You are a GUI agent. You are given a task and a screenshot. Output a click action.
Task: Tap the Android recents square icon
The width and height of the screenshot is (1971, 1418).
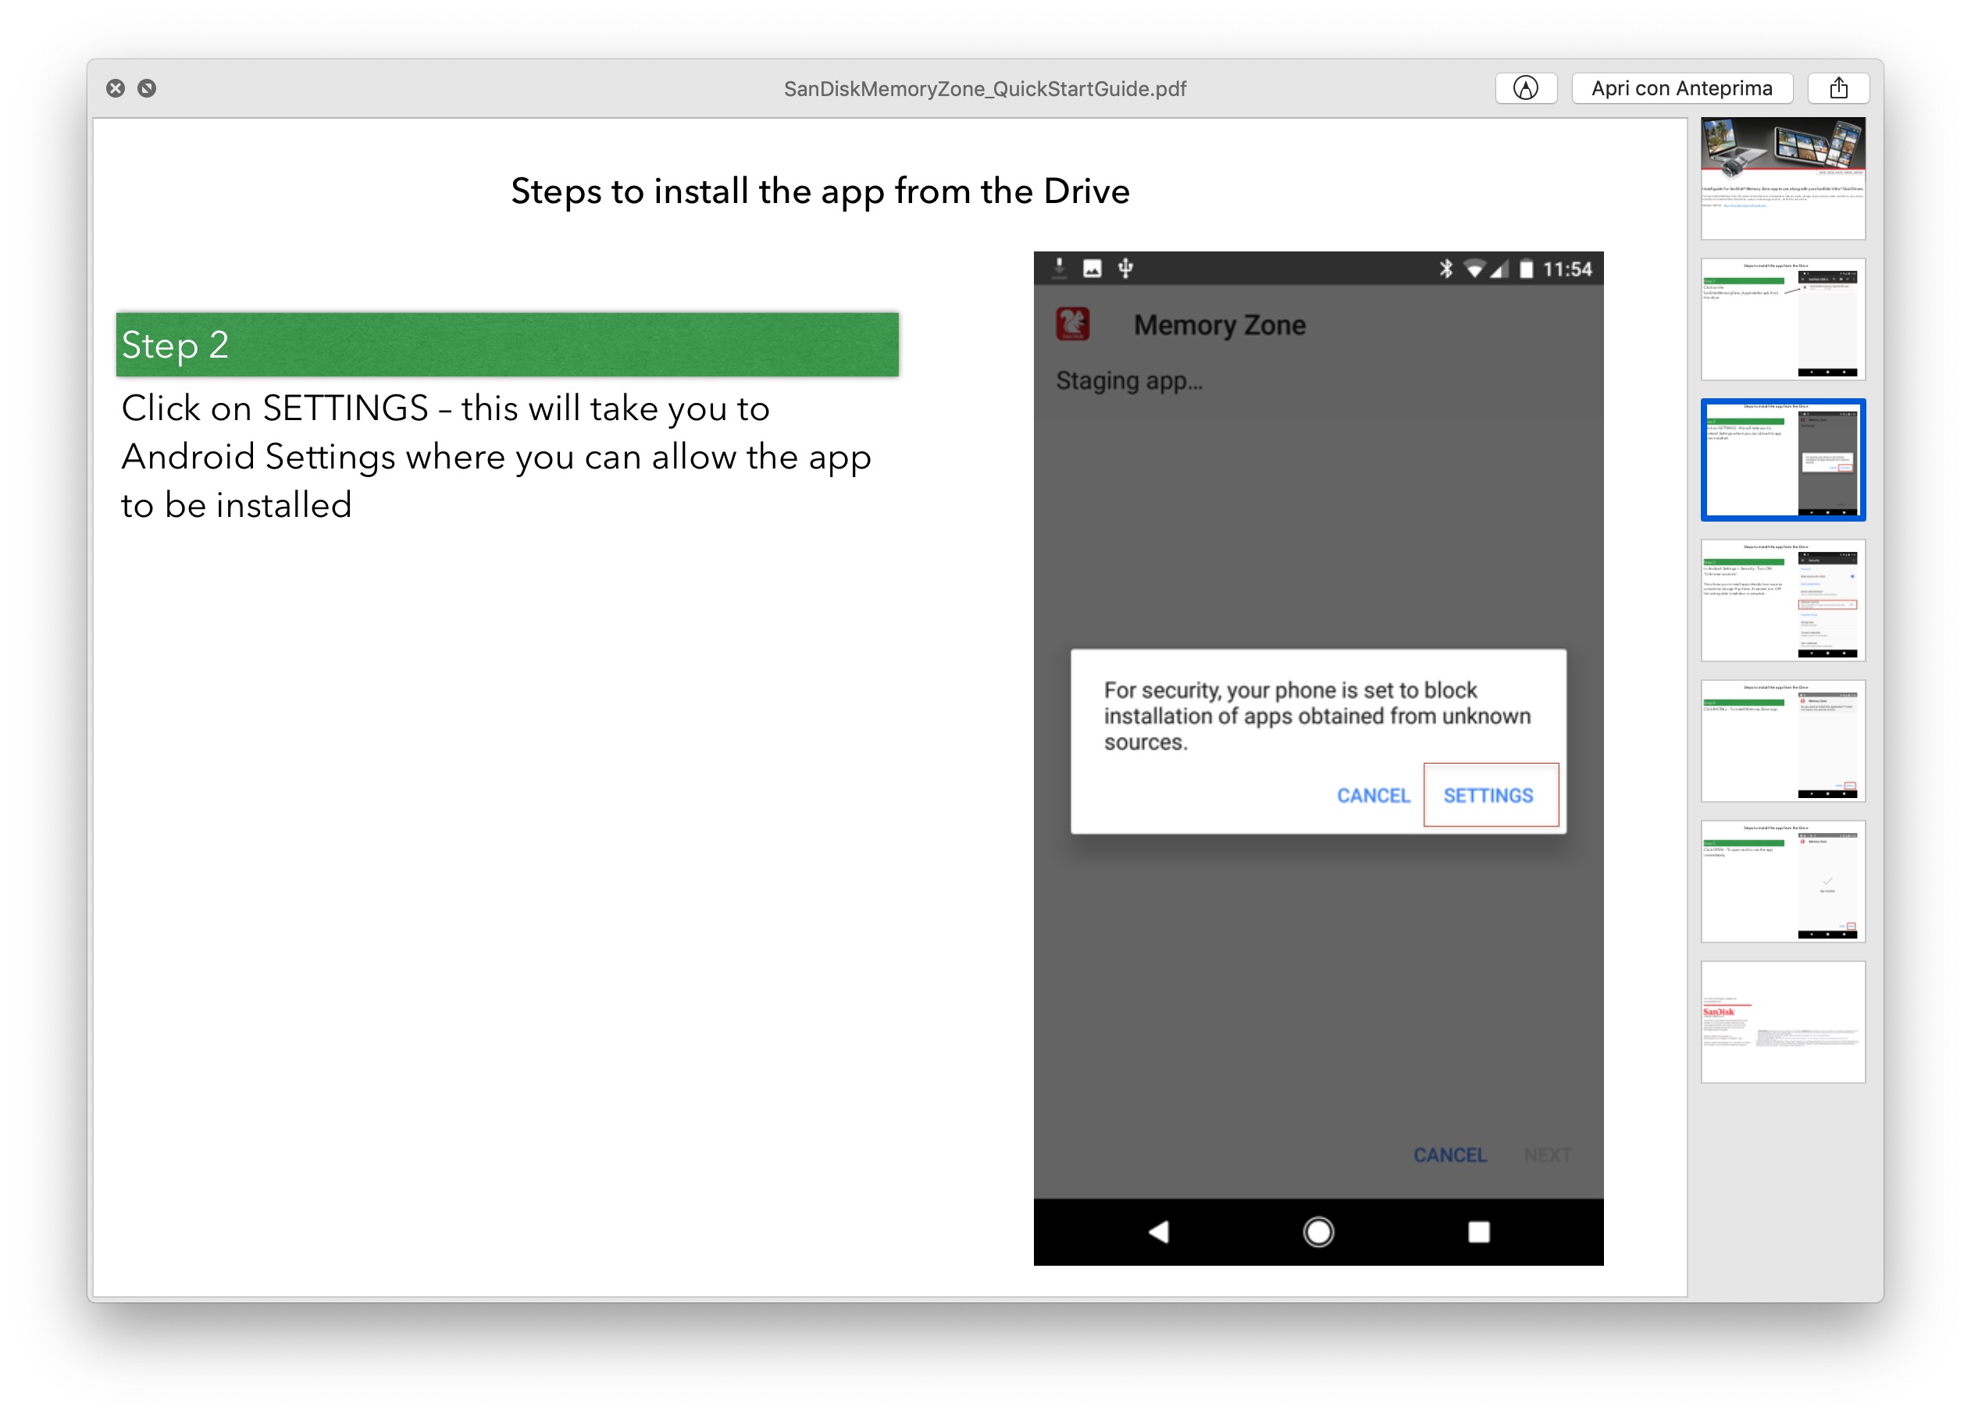click(x=1478, y=1231)
